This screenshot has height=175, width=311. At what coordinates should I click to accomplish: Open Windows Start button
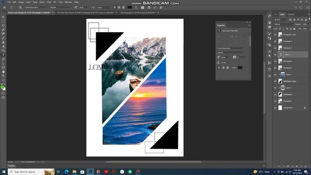coord(3,172)
